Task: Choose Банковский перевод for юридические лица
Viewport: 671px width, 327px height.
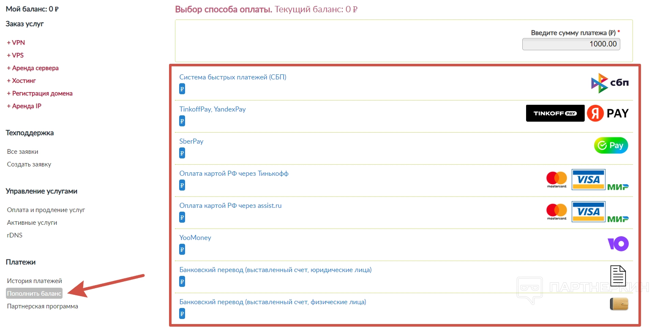Action: (x=275, y=270)
